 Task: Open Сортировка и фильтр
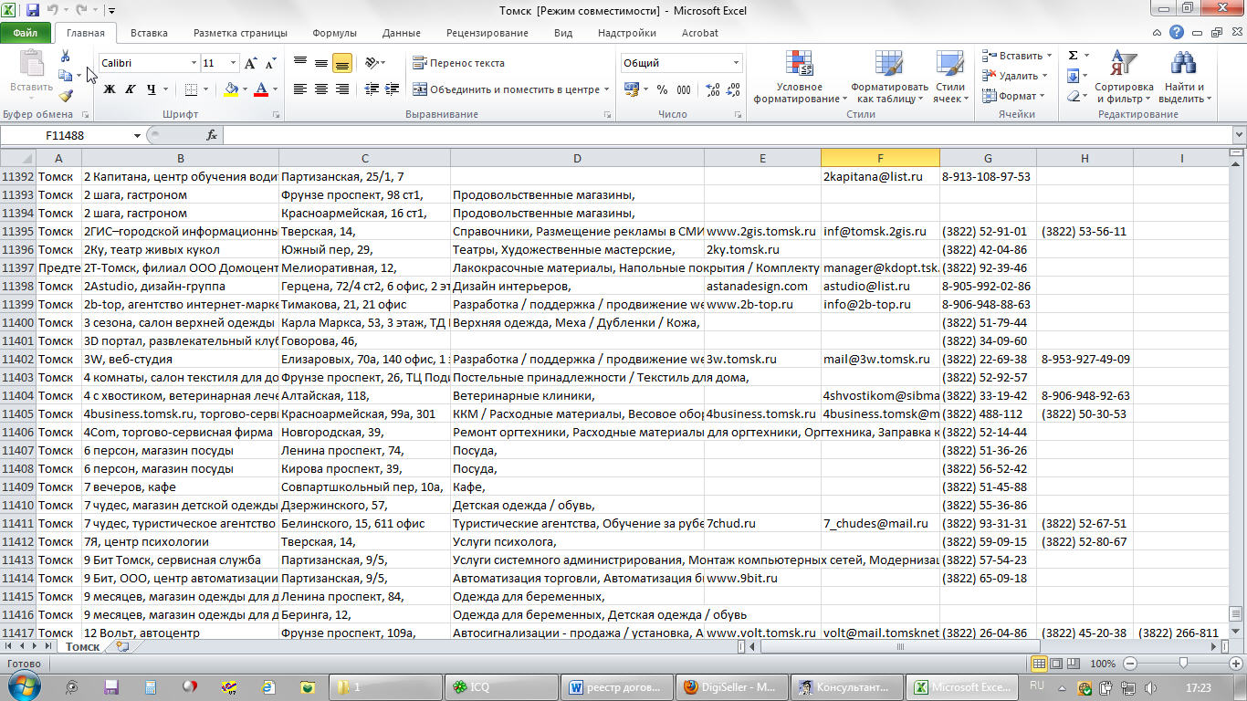(x=1125, y=78)
